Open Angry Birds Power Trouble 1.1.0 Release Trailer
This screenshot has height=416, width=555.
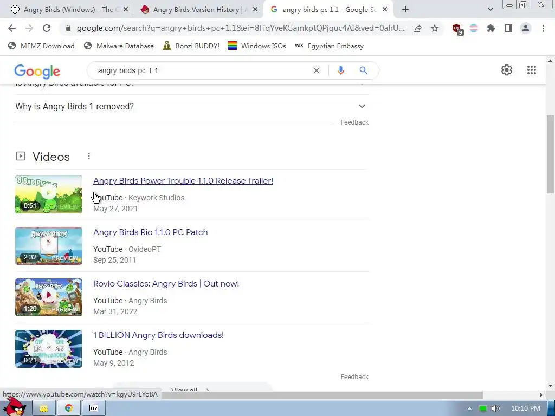click(183, 181)
